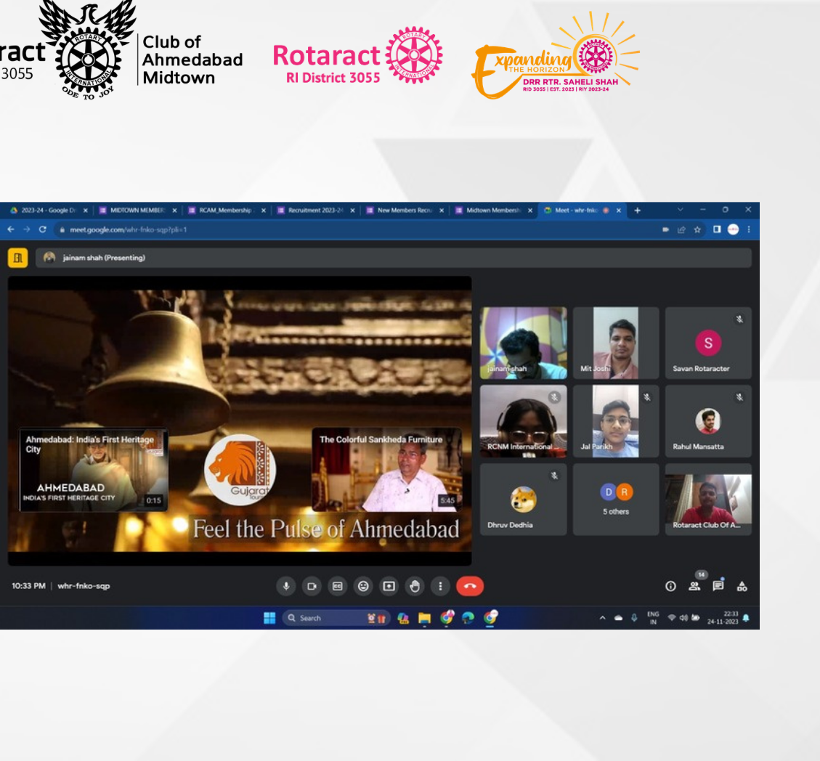Click the Windows taskbar Search box
Viewport: 820px width, 761px height.
pos(336,619)
